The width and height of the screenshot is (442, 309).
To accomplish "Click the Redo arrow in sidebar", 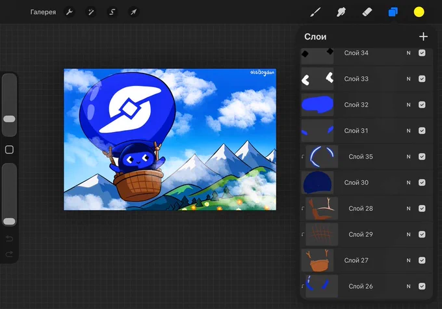I will point(9,254).
